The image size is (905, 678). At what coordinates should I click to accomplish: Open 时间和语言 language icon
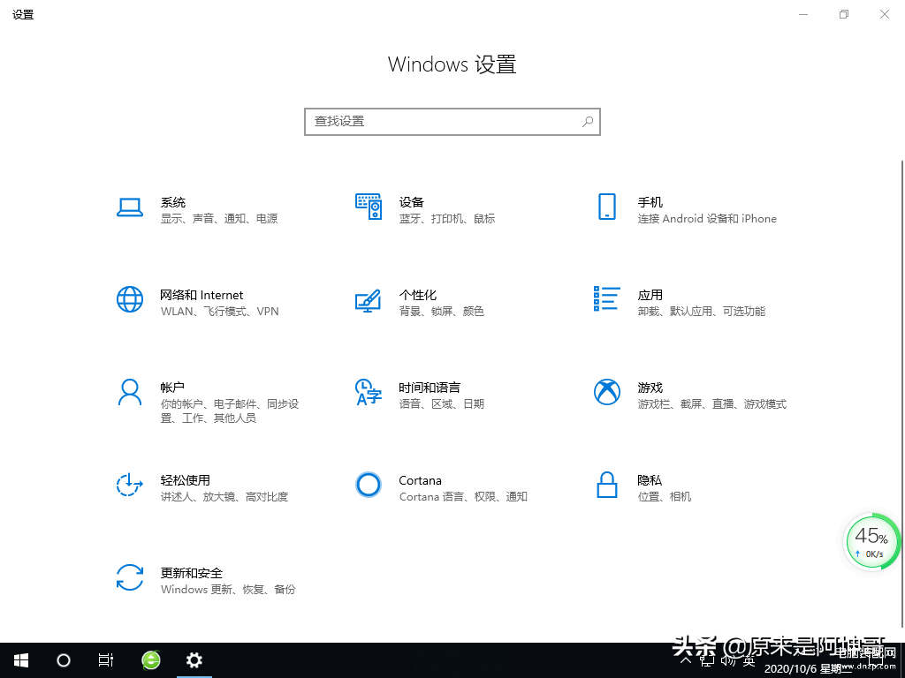pyautogui.click(x=369, y=392)
